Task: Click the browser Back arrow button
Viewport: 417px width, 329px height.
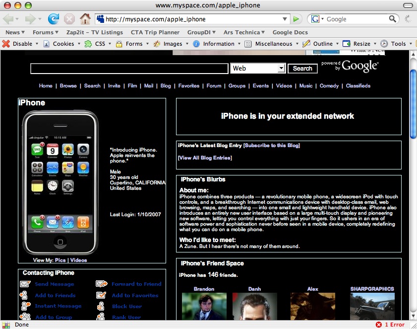Action: point(8,19)
